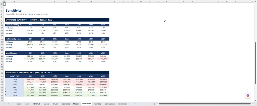Select cell with value $59,520
Screen dimensions: 257x106
pos(30,45)
